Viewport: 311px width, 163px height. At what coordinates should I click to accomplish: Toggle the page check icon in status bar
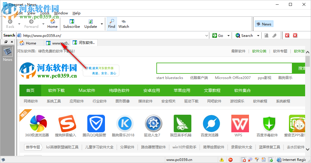pyautogui.click(x=271, y=160)
